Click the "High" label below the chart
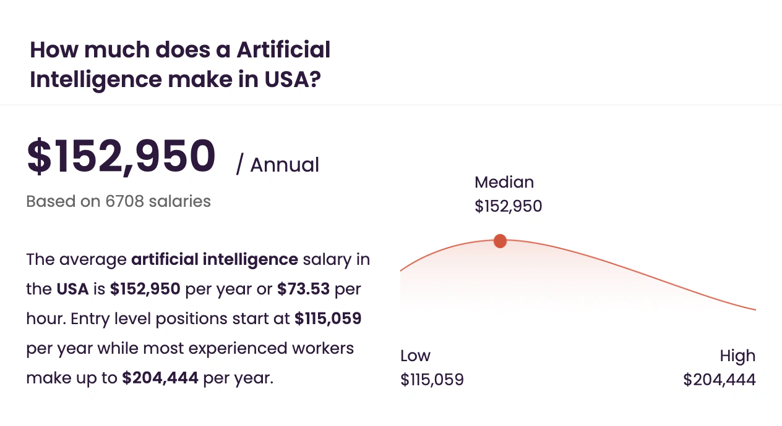This screenshot has width=782, height=426. 737,356
